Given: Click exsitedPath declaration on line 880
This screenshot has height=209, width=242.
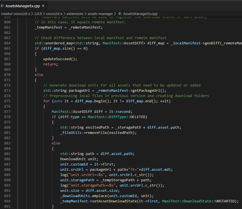Looking at the screenshot, I should pos(97,128).
